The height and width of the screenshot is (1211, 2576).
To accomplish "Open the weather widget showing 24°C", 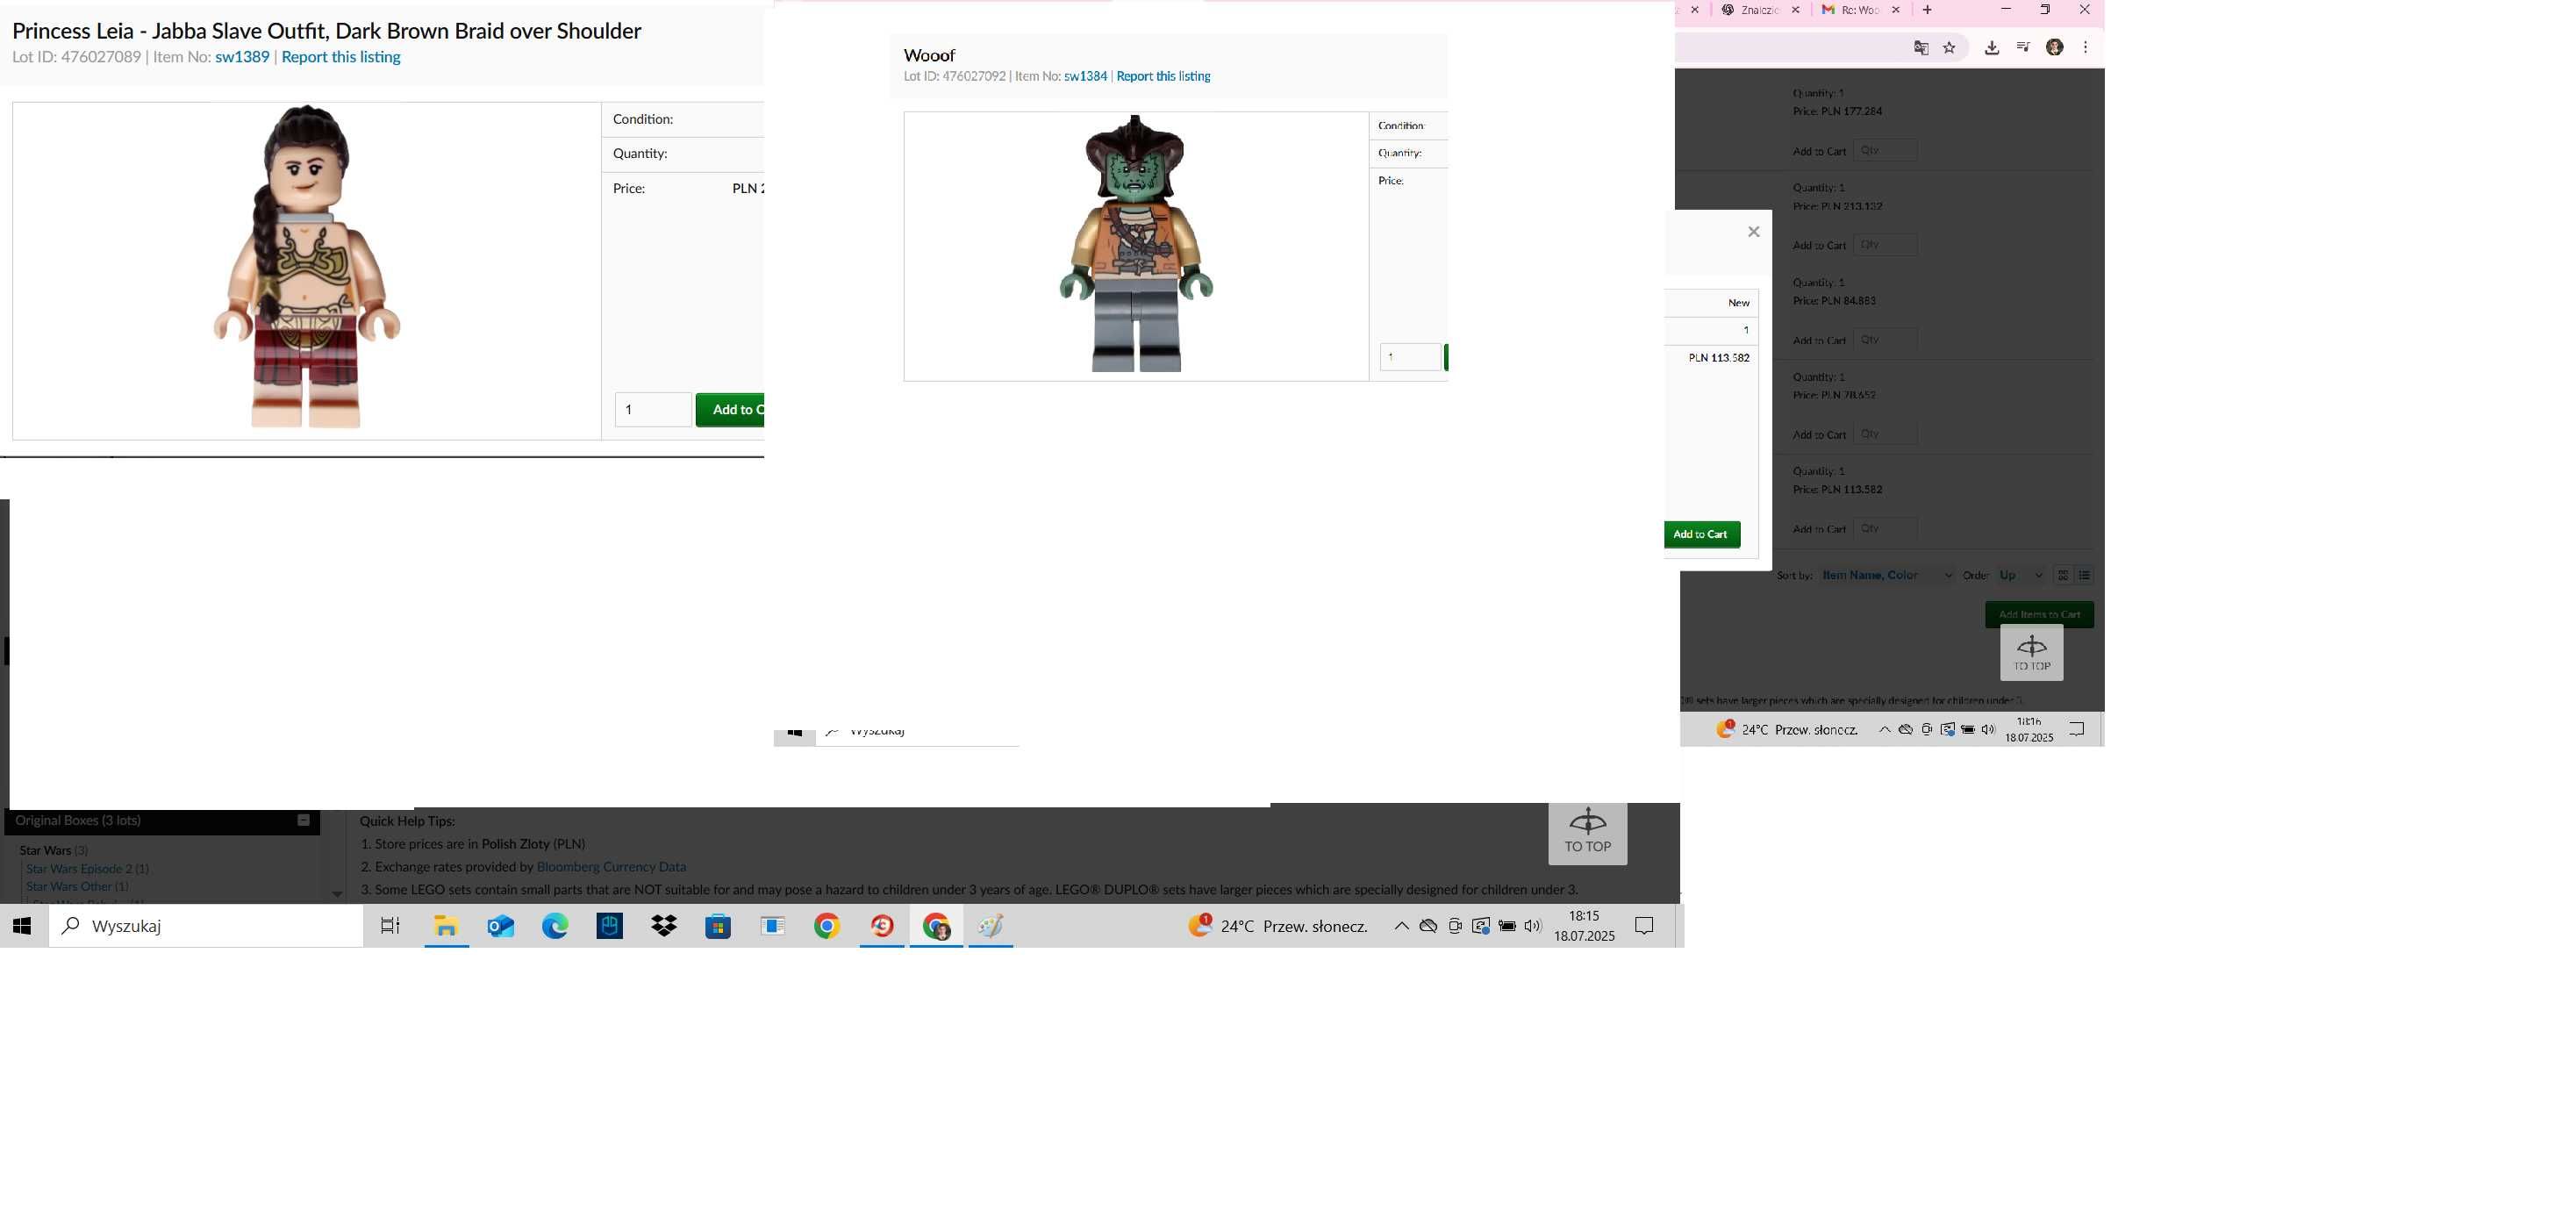I will click(1277, 926).
